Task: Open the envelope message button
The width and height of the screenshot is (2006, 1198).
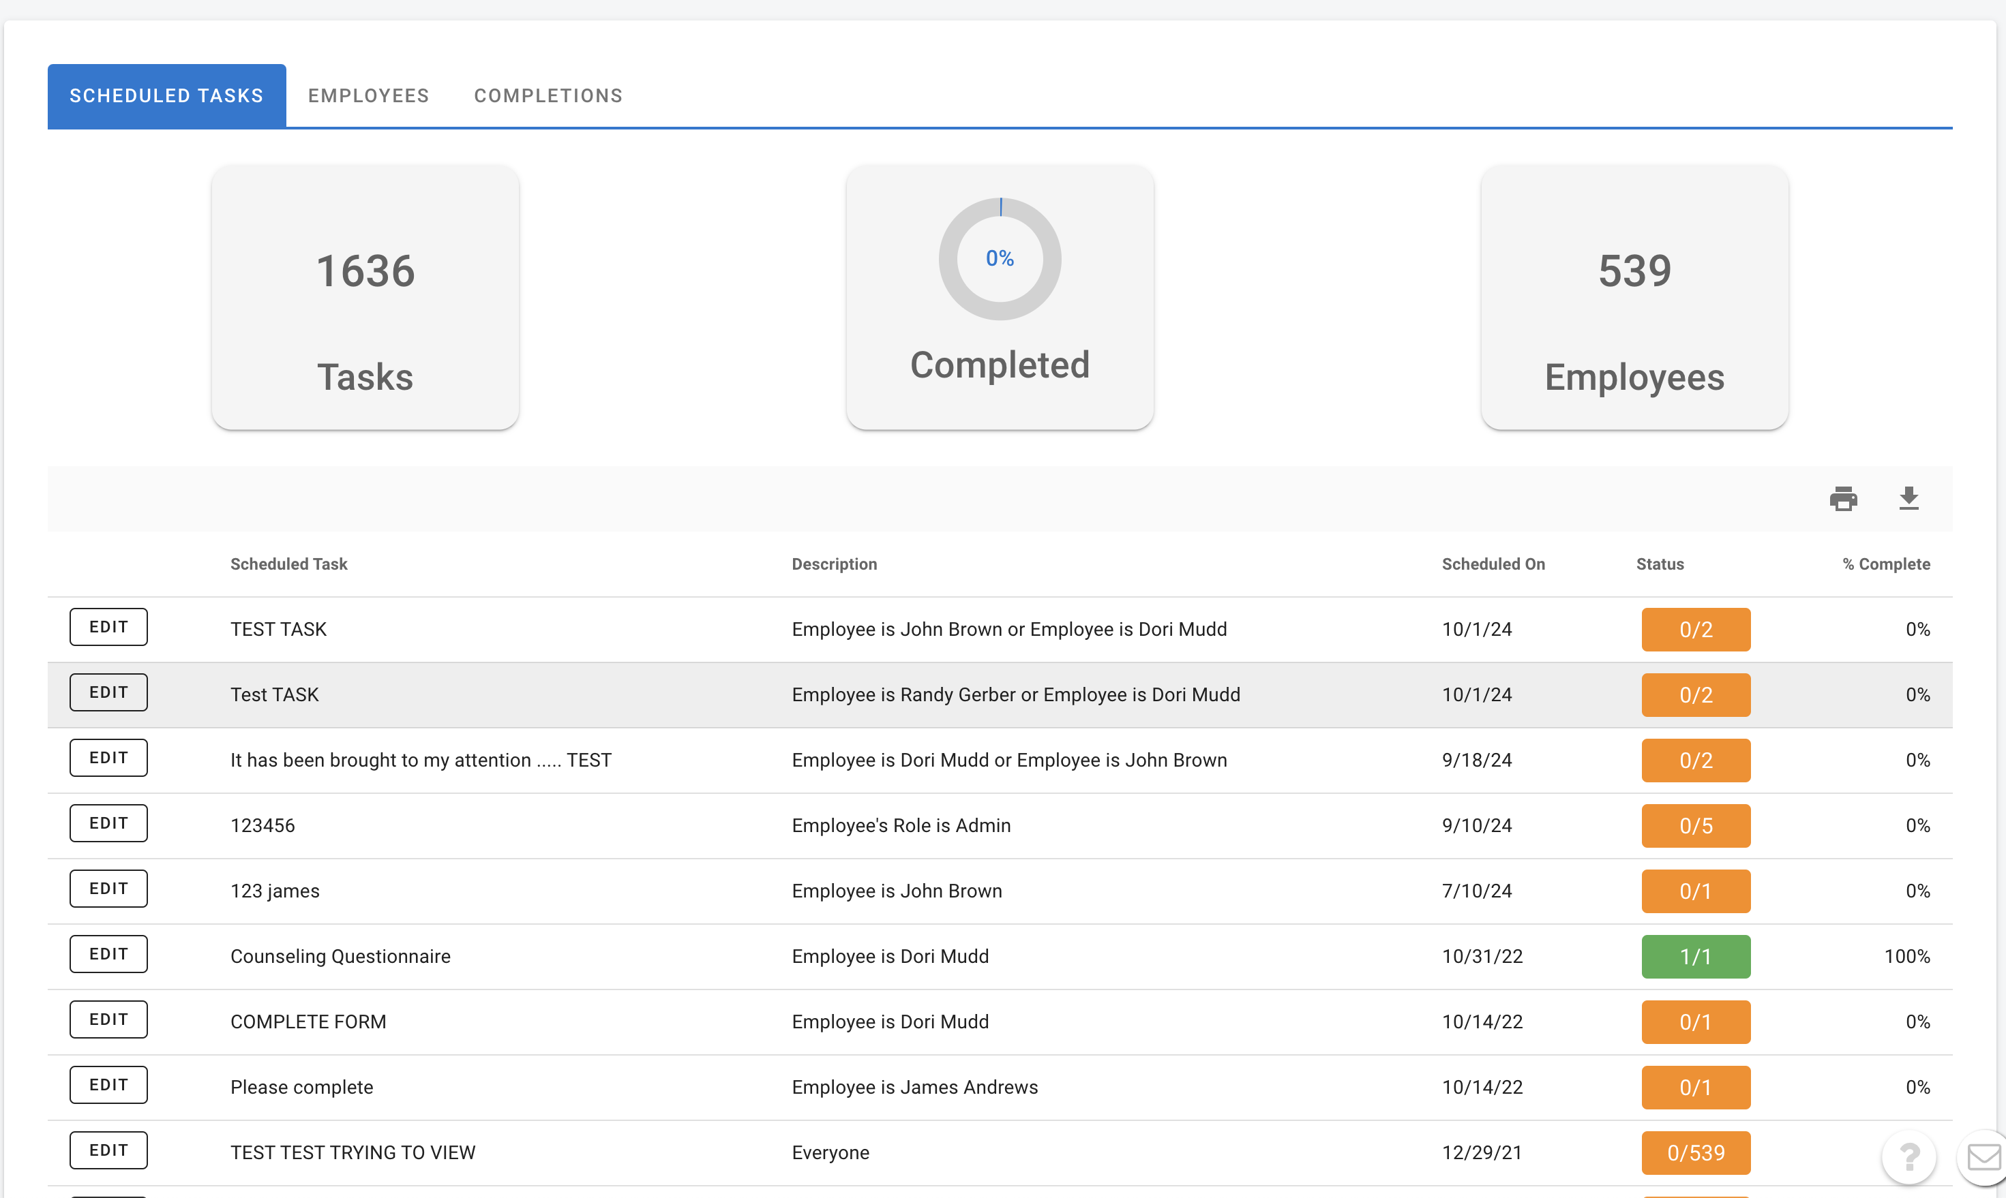Action: (x=1983, y=1157)
